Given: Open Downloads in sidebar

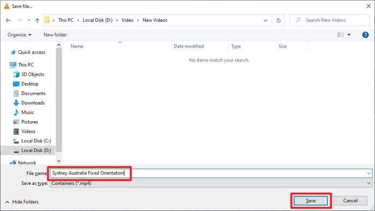Looking at the screenshot, I should (x=29, y=103).
